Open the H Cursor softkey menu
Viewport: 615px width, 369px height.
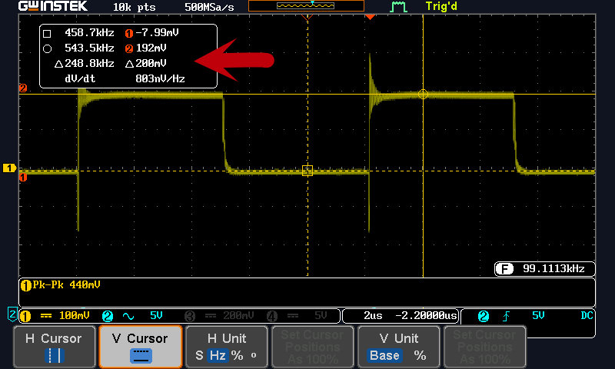55,347
